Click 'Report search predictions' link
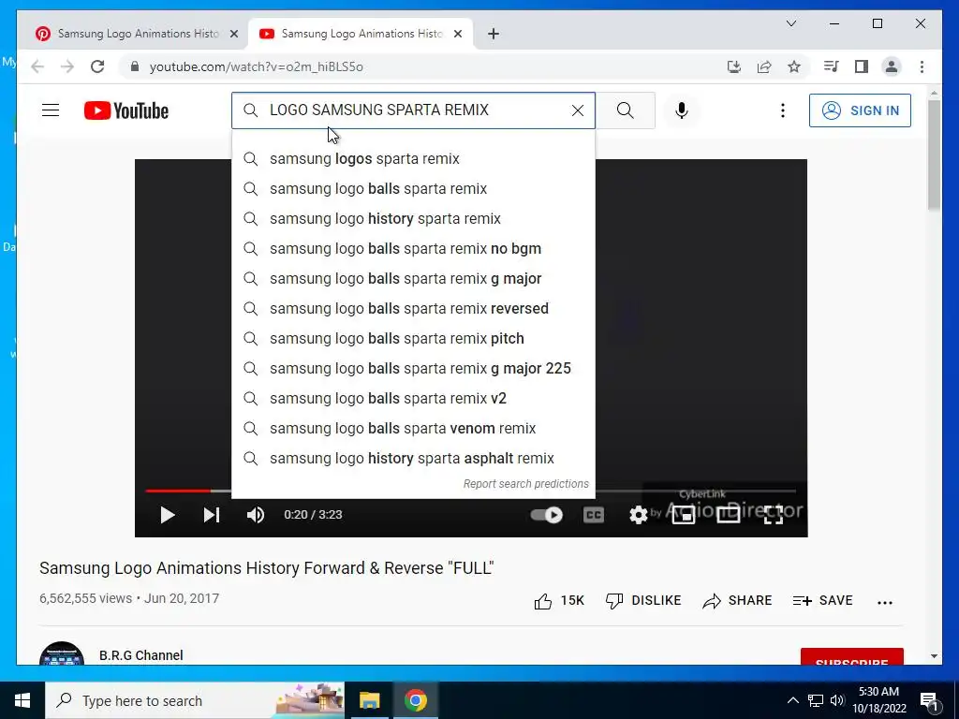Screen dimensions: 959x719 [526, 484]
